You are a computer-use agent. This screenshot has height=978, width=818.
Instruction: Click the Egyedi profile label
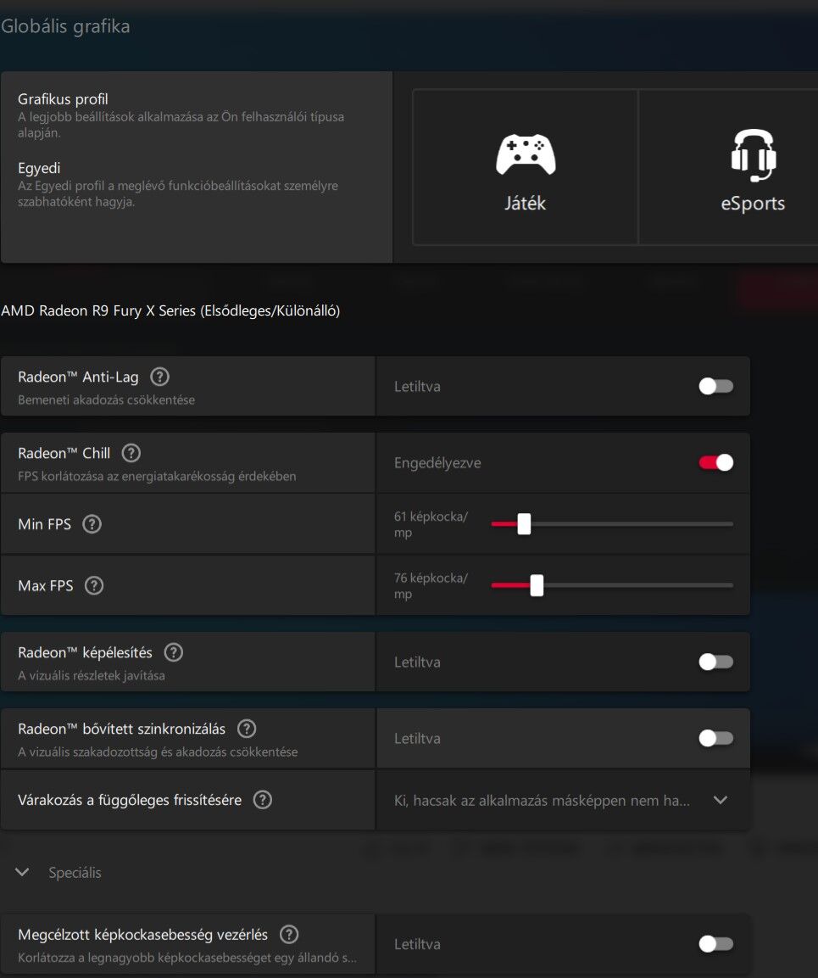[39, 169]
